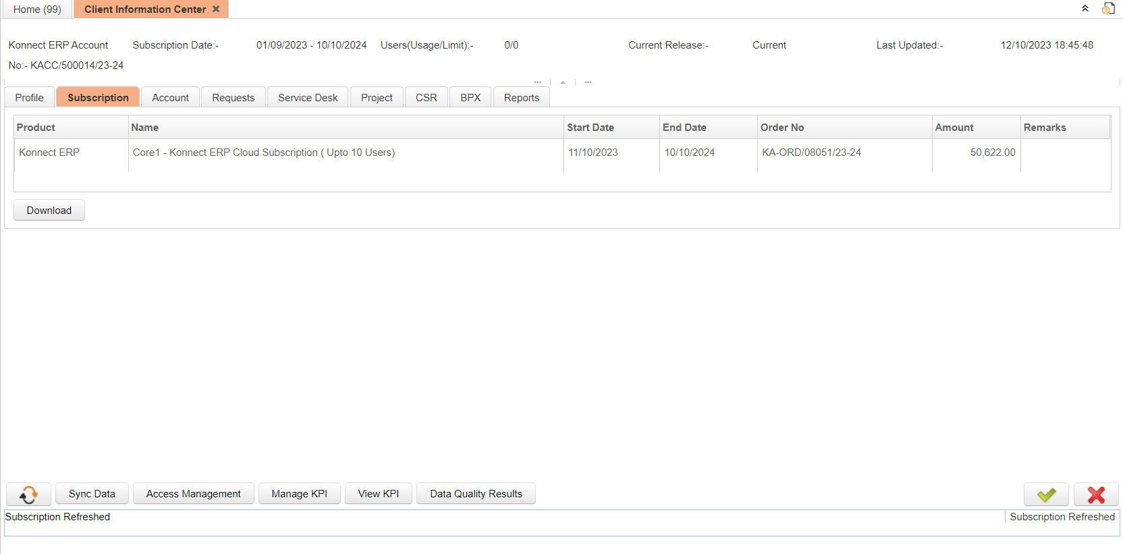Collapse header with double chevron icon
Screen dimensions: 1123x554
1085,9
